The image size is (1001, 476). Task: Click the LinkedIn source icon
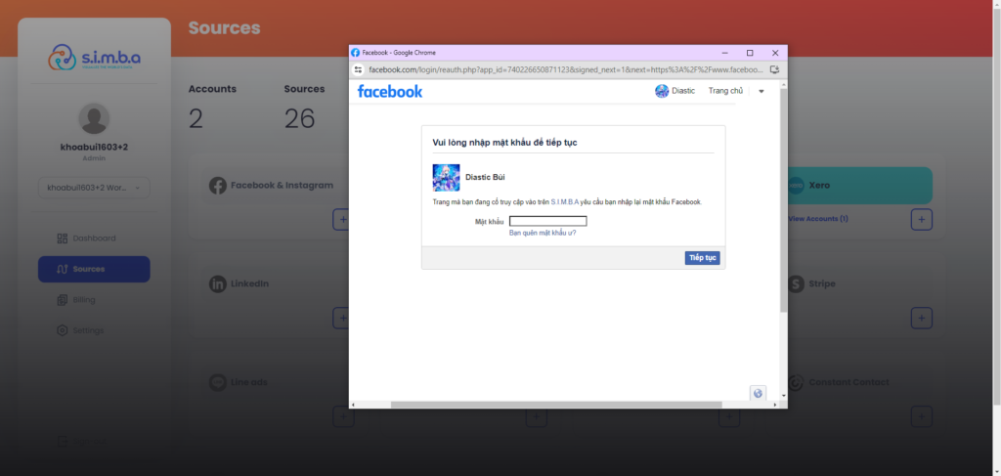tap(217, 283)
